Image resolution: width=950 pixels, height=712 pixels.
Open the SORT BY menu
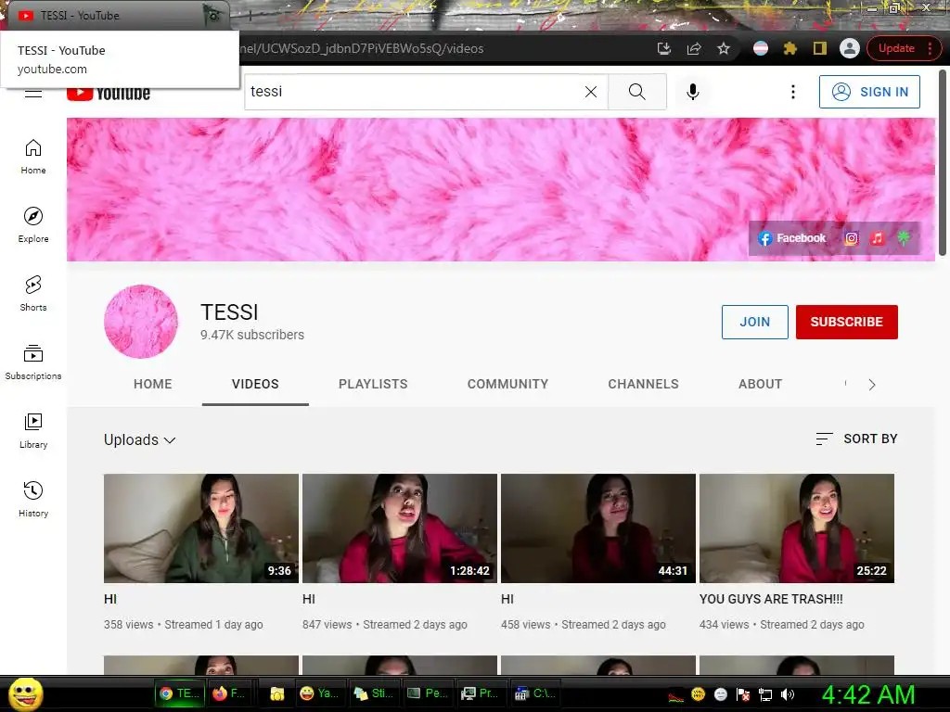856,439
